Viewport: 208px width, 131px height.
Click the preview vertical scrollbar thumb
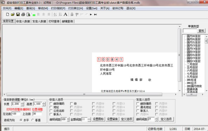[180, 55]
